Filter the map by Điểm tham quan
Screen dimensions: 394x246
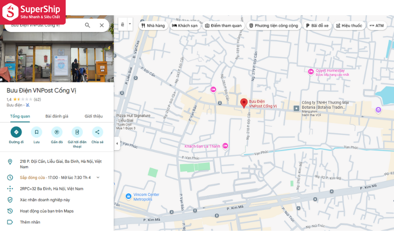(224, 26)
